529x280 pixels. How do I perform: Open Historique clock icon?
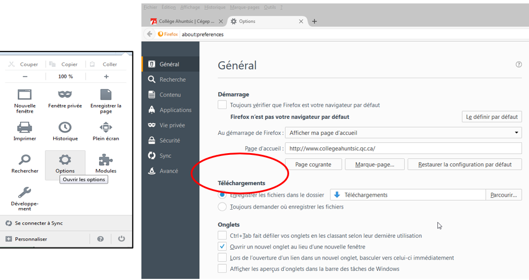pyautogui.click(x=65, y=127)
